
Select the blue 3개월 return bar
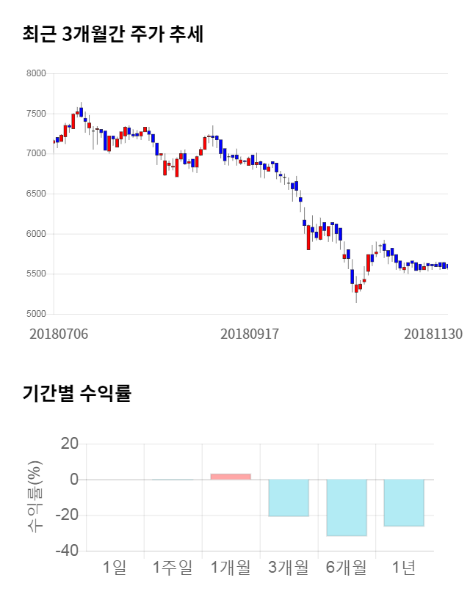[x=289, y=498]
